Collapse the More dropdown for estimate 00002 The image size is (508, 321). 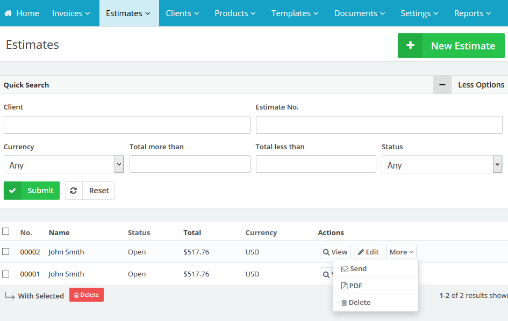401,252
